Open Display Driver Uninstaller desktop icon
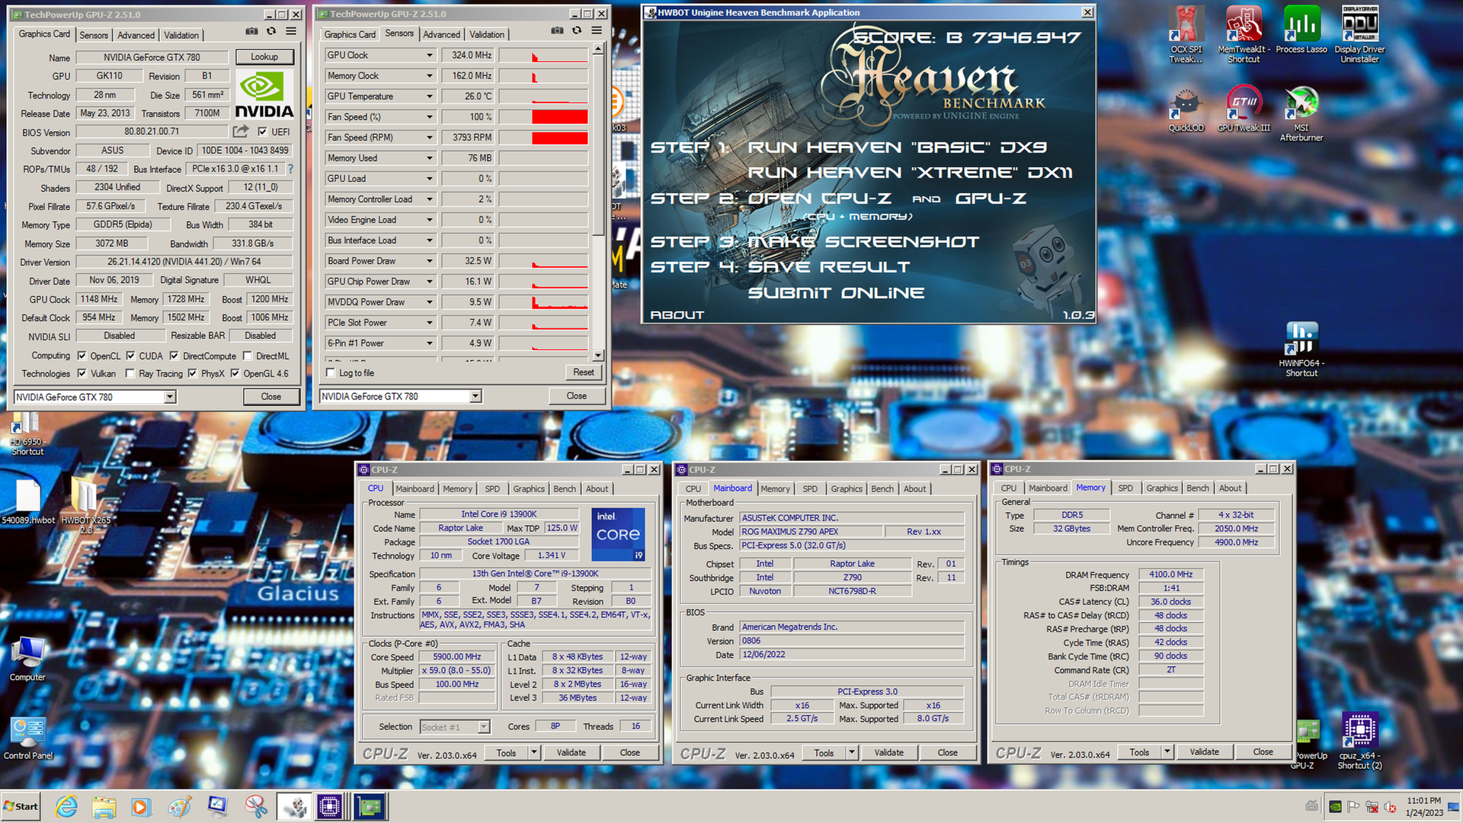The height and width of the screenshot is (823, 1463). (1359, 34)
